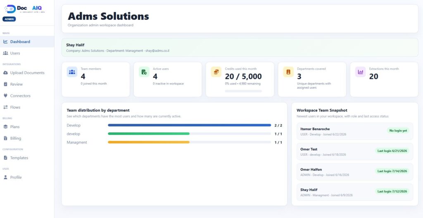
Task: Click the green develop department bar
Action: point(149,134)
